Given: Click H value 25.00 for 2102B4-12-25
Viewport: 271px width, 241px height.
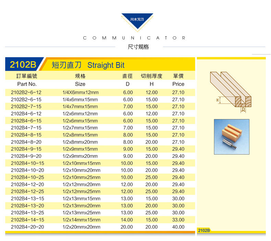Looking at the screenshot, I should tap(152, 191).
